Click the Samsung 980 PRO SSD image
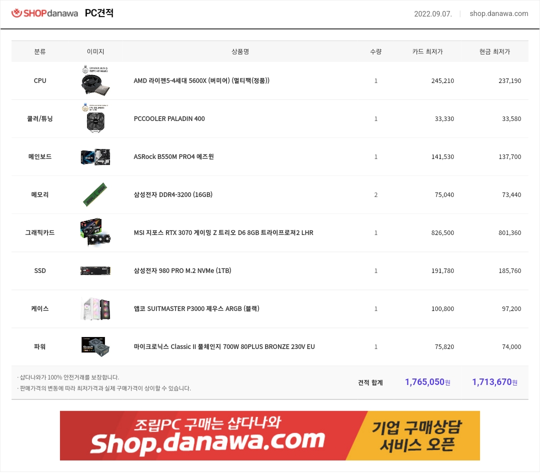 [95, 270]
